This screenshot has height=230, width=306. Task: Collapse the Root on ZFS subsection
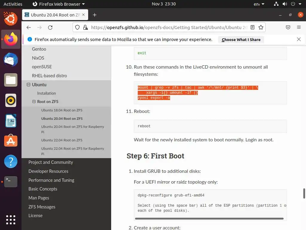pos(34,102)
